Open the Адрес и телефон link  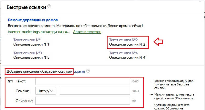pyautogui.click(x=87, y=32)
